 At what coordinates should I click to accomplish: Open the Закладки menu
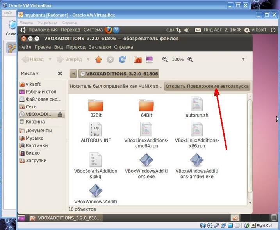(100, 47)
